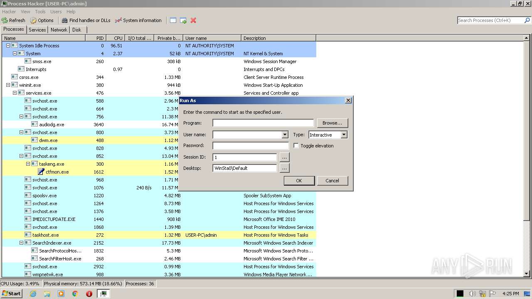532x299 pixels.
Task: Open Chrome from the taskbar
Action: (x=75, y=294)
